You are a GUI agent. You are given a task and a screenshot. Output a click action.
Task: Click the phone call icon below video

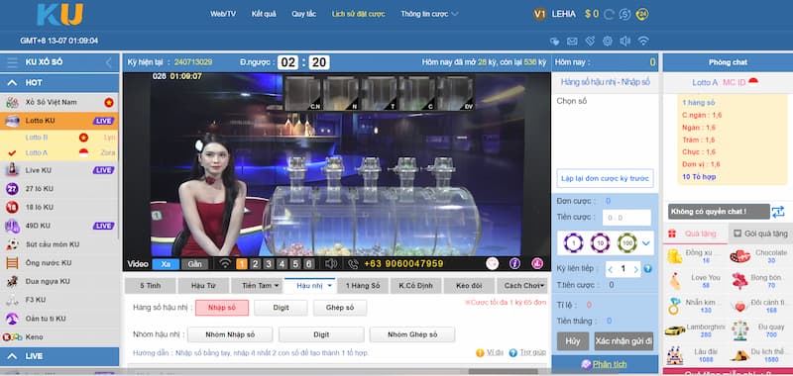tap(354, 263)
